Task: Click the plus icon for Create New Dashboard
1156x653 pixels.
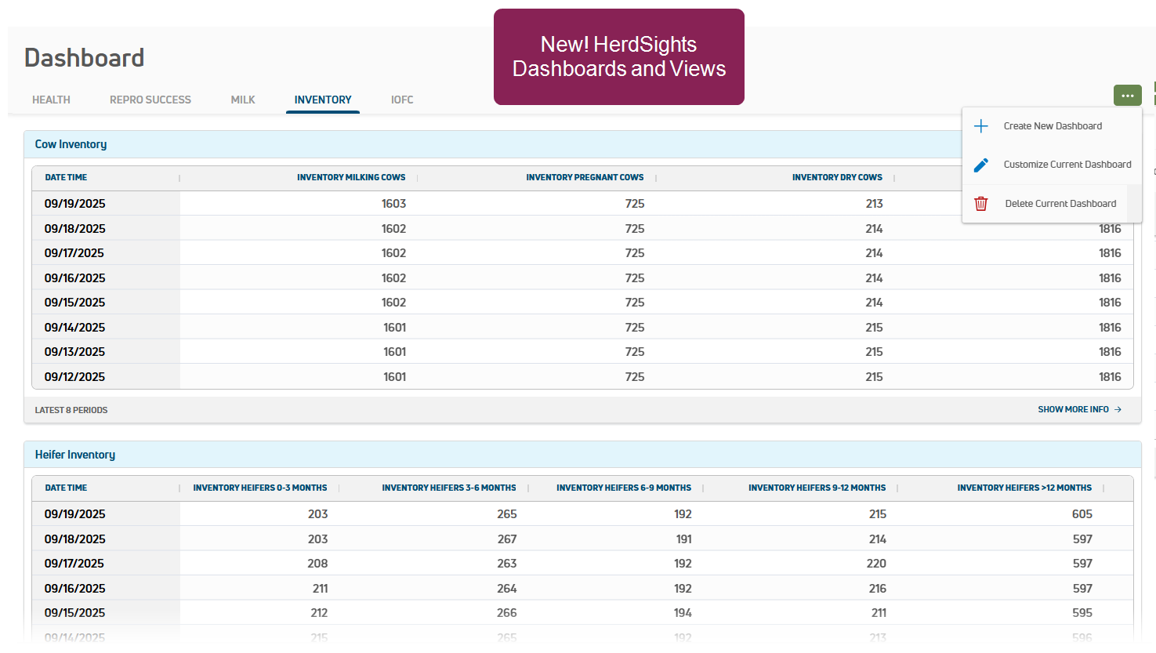Action: (980, 126)
